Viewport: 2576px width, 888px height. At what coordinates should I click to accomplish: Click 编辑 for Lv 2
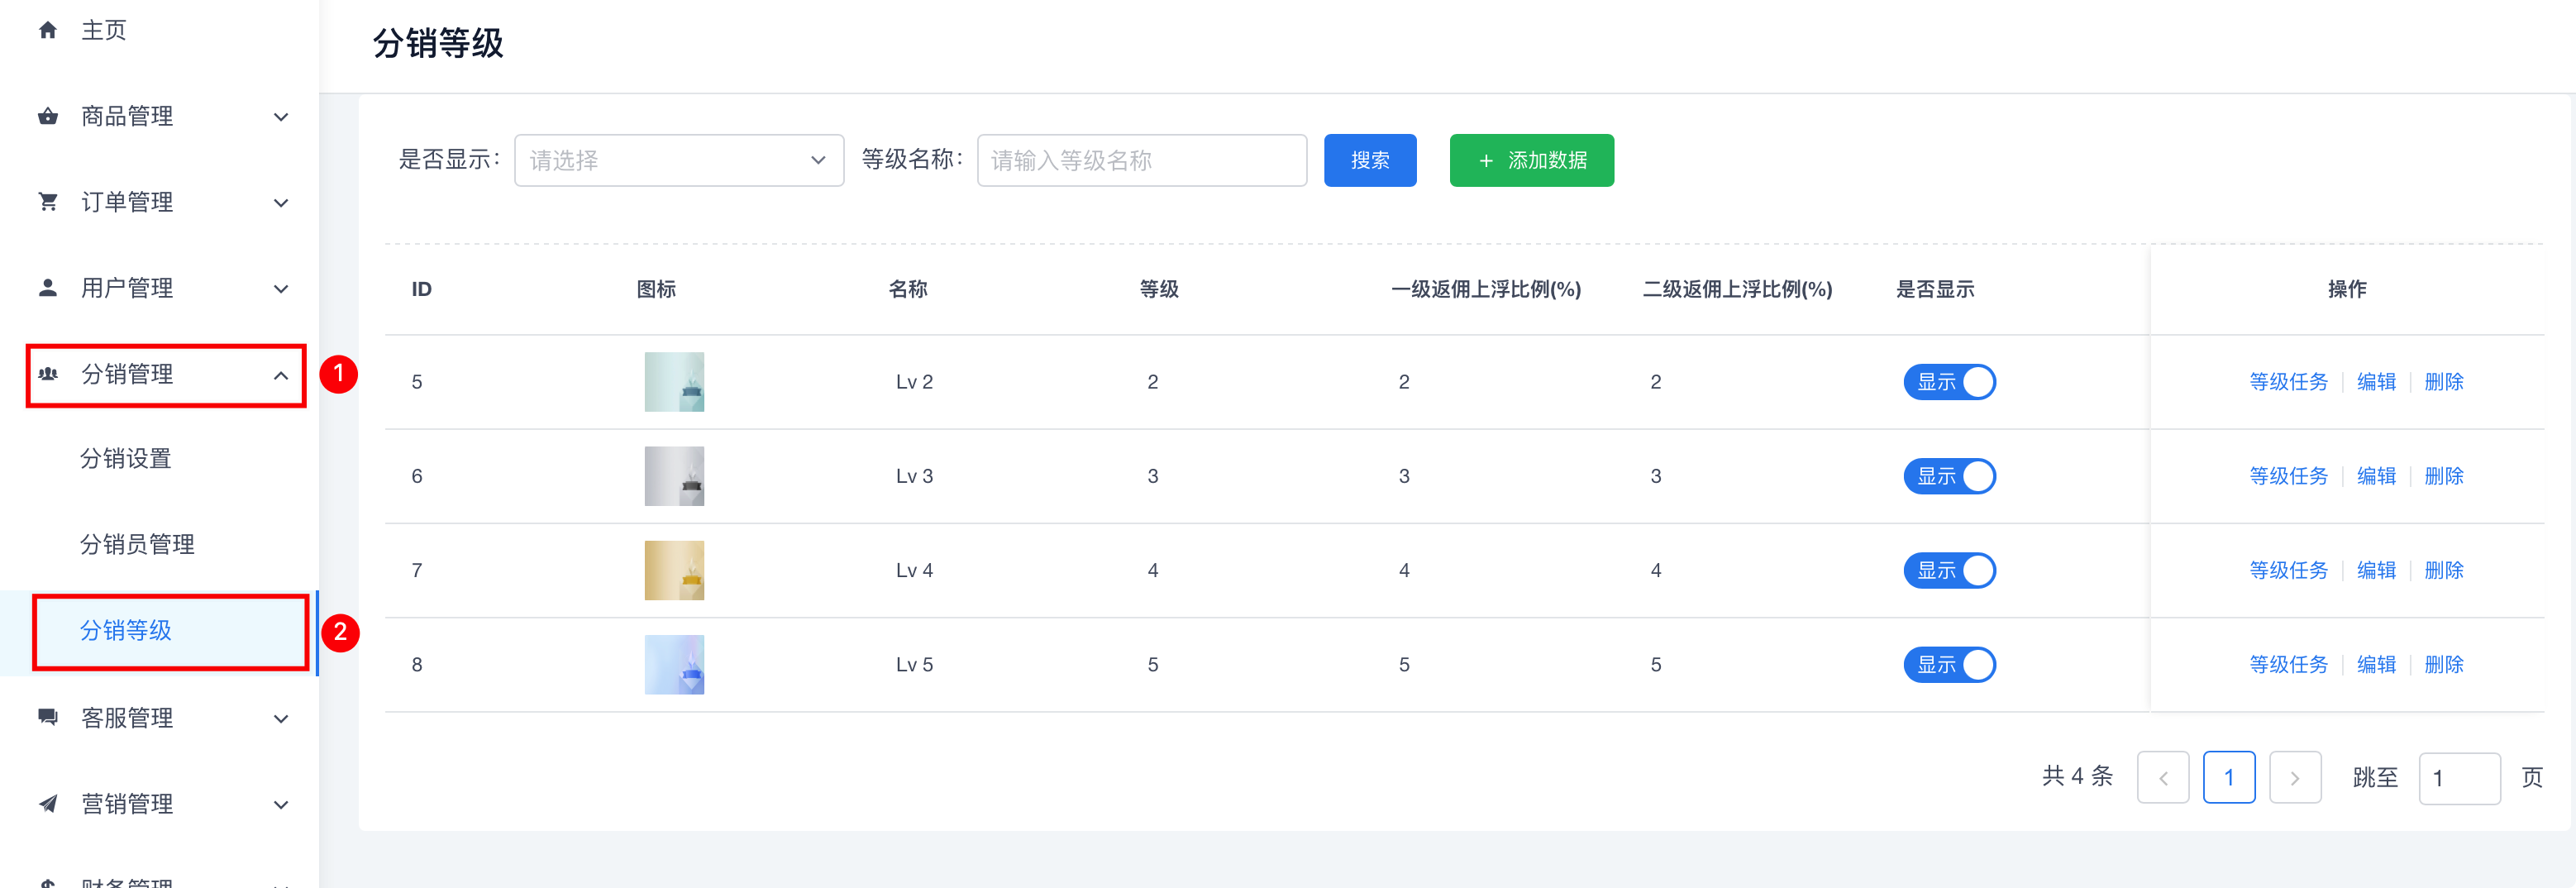point(2376,382)
